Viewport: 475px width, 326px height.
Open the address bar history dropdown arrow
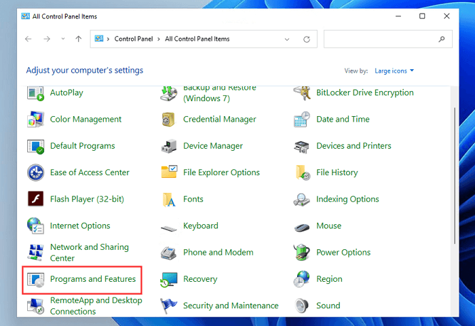288,39
